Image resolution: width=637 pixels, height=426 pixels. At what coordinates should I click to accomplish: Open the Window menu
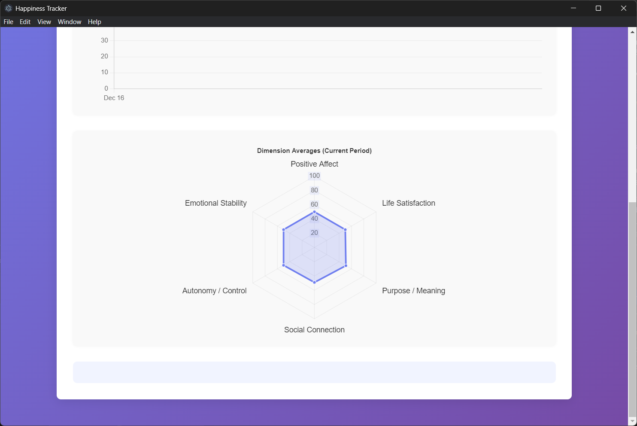point(70,22)
